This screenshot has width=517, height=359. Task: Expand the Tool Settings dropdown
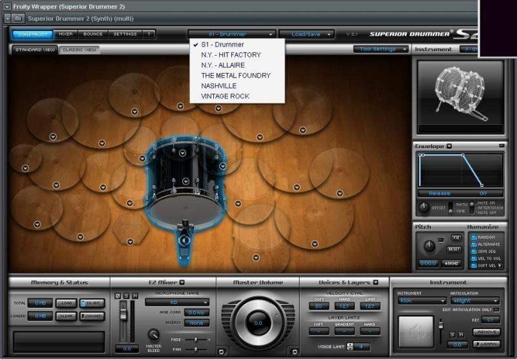tap(381, 49)
